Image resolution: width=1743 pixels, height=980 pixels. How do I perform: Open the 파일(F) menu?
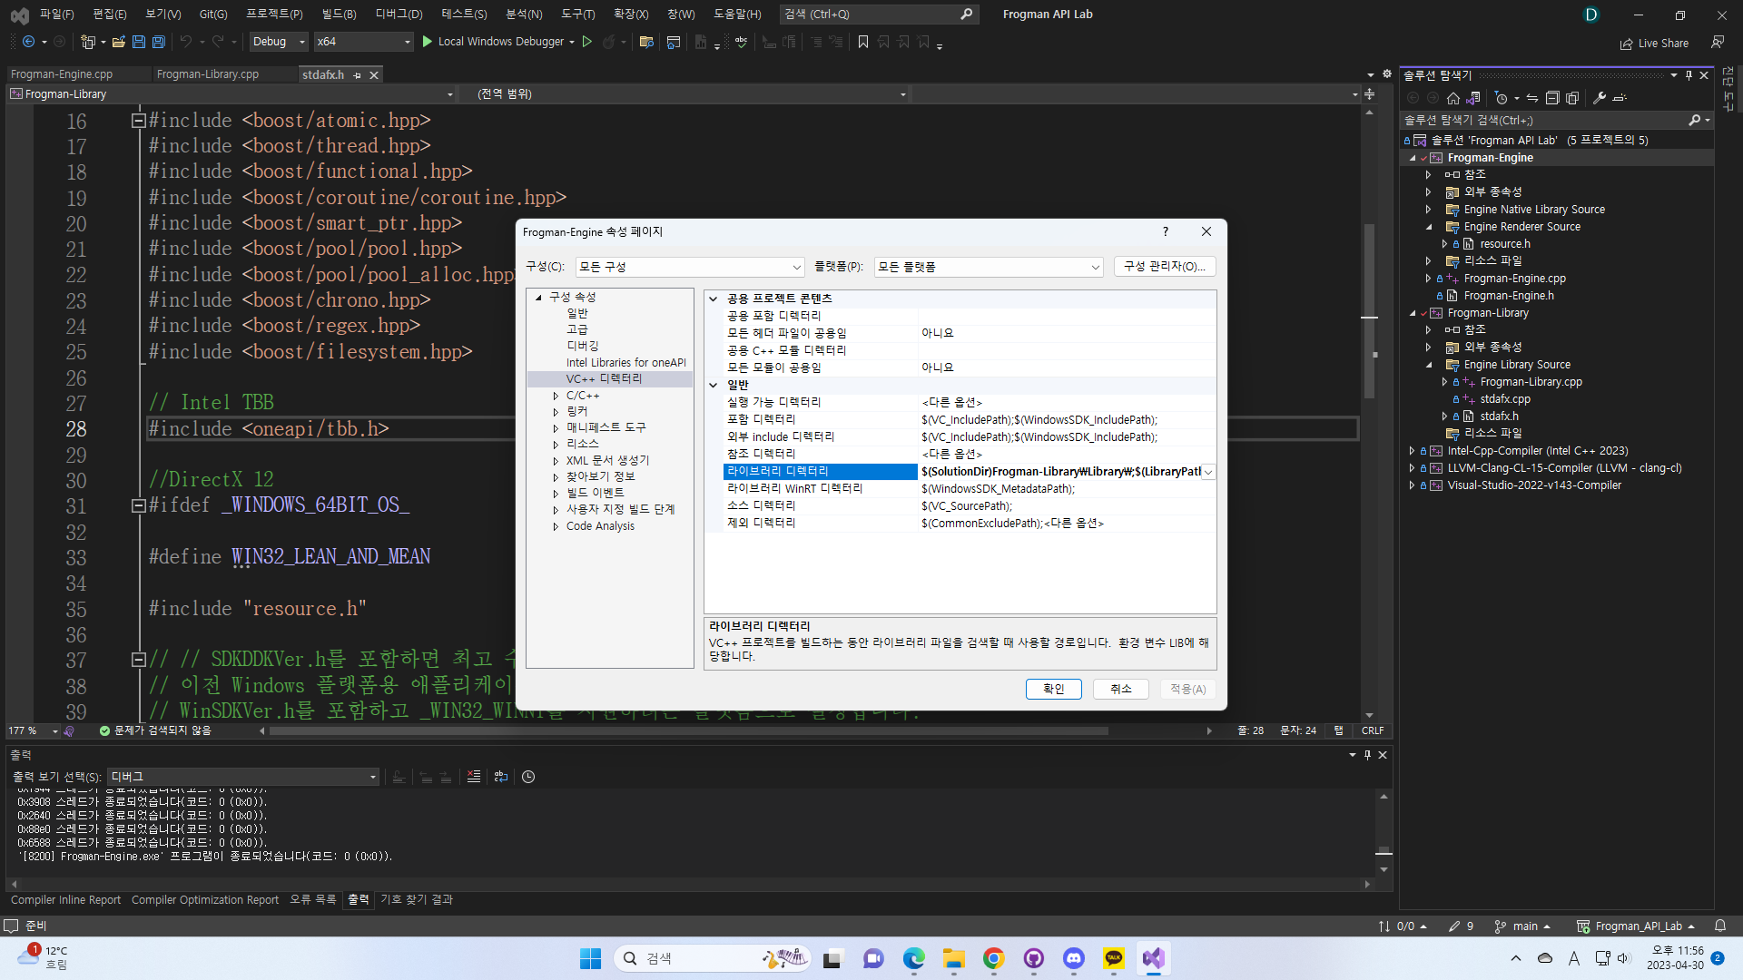[56, 15]
